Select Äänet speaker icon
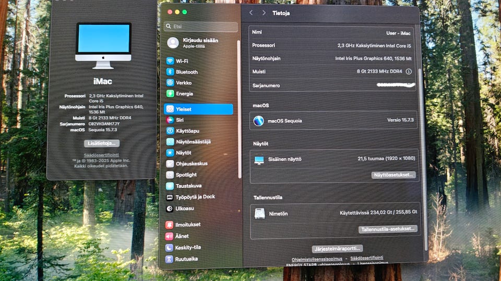The height and width of the screenshot is (281, 501). (x=169, y=236)
